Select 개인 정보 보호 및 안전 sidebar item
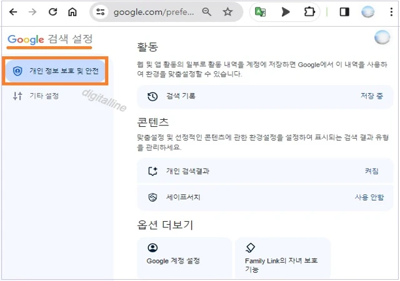Viewport: 400px width, 281px height. coord(55,71)
